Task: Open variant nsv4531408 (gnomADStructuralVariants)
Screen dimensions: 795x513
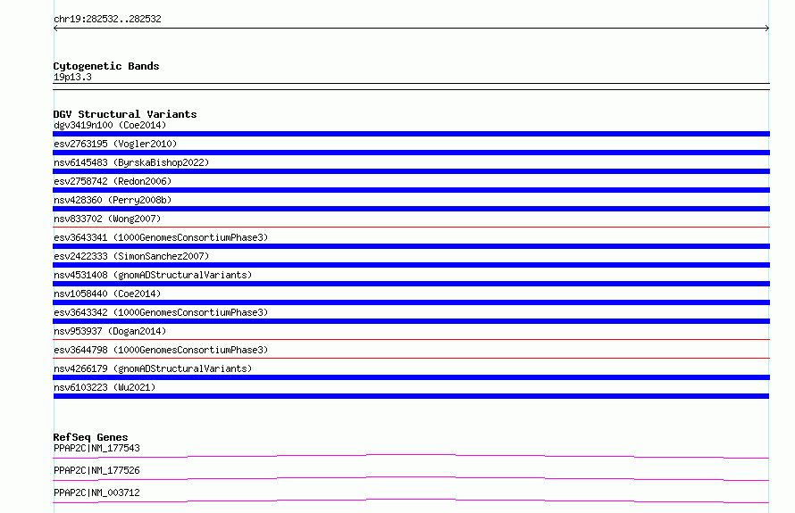Action: pyautogui.click(x=153, y=275)
